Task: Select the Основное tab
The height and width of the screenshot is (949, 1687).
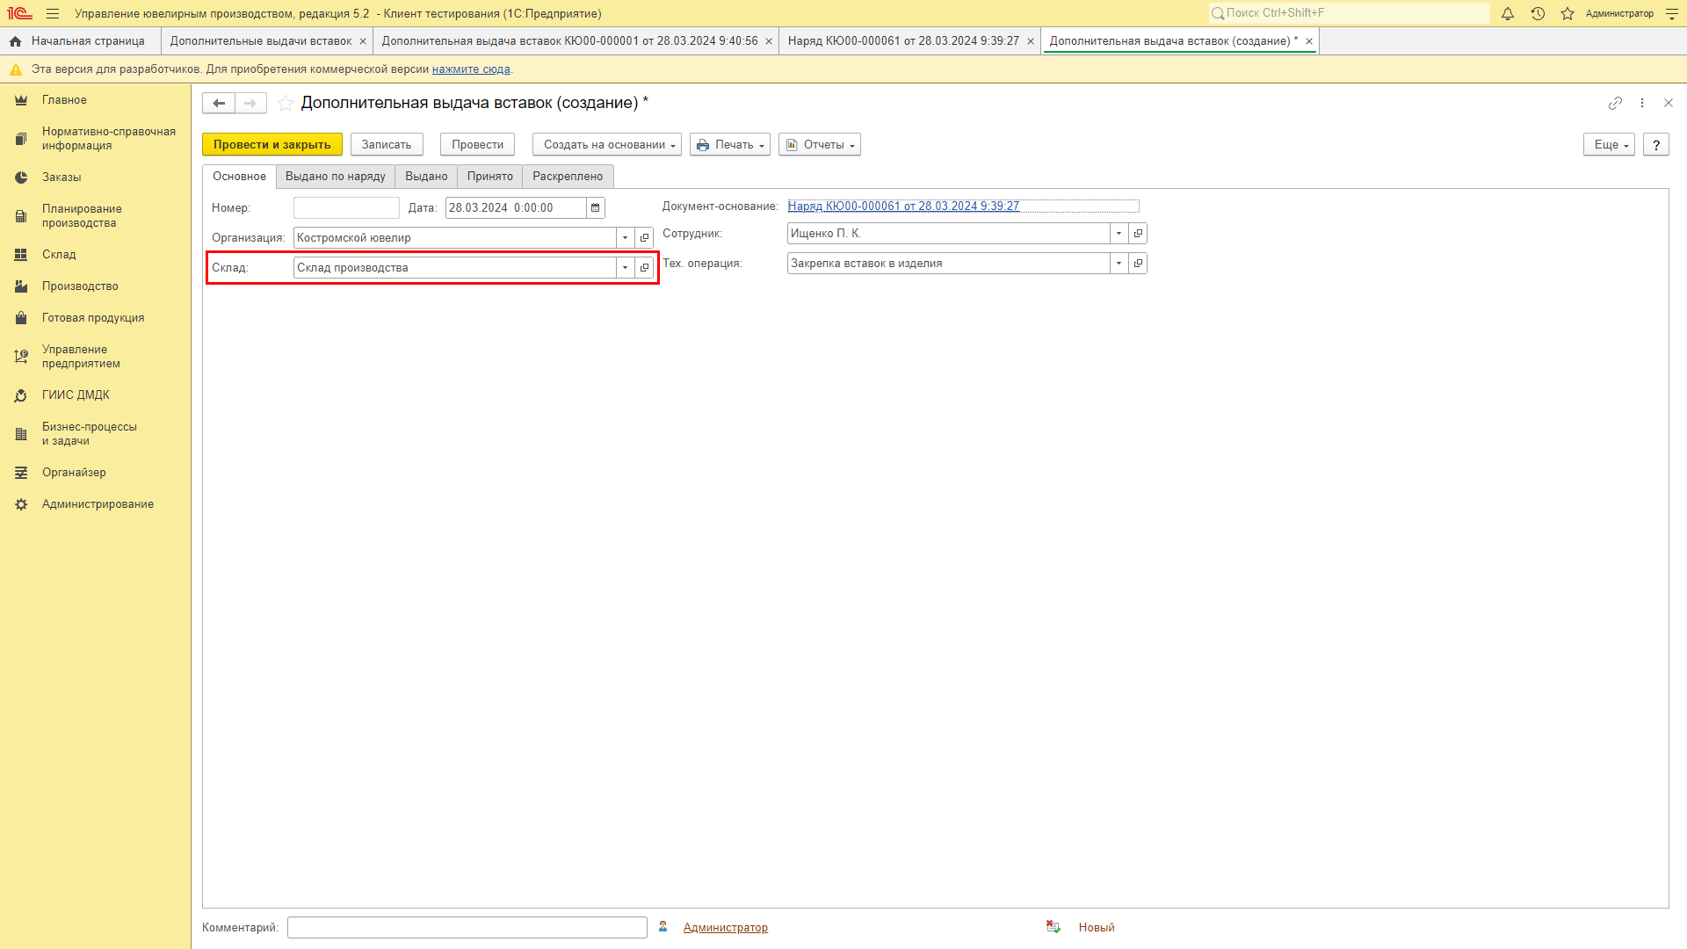Action: tap(239, 177)
